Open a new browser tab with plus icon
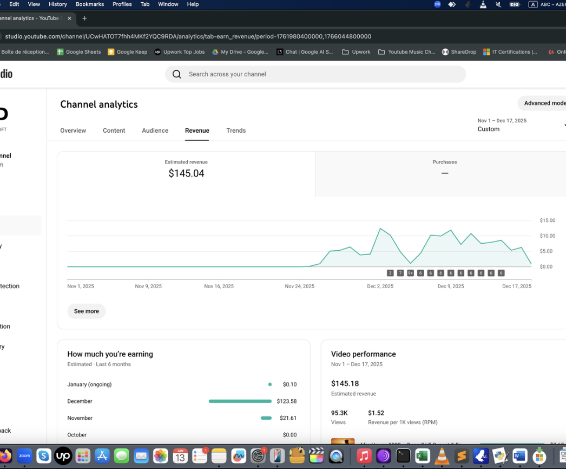The width and height of the screenshot is (566, 469). tap(84, 18)
